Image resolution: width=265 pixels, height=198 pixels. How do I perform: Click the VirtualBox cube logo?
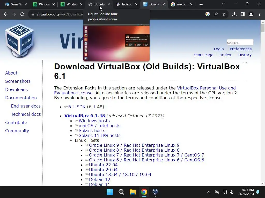[x=20, y=40]
